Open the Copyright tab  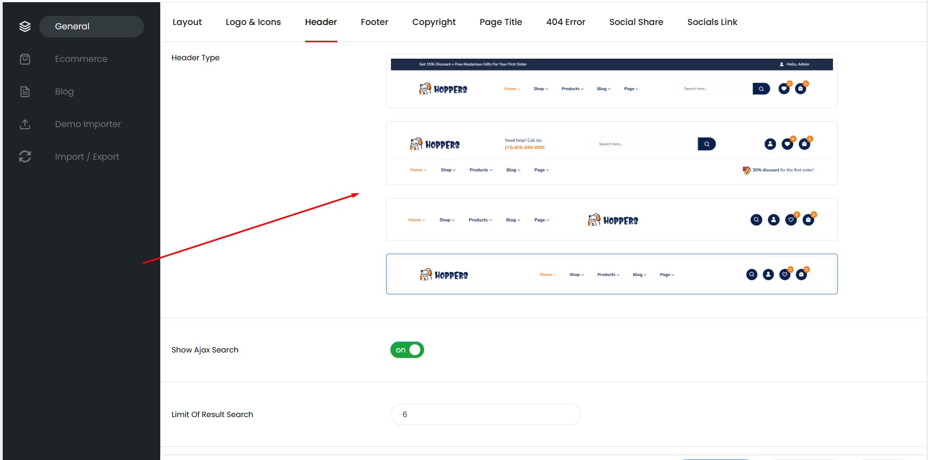pos(434,22)
